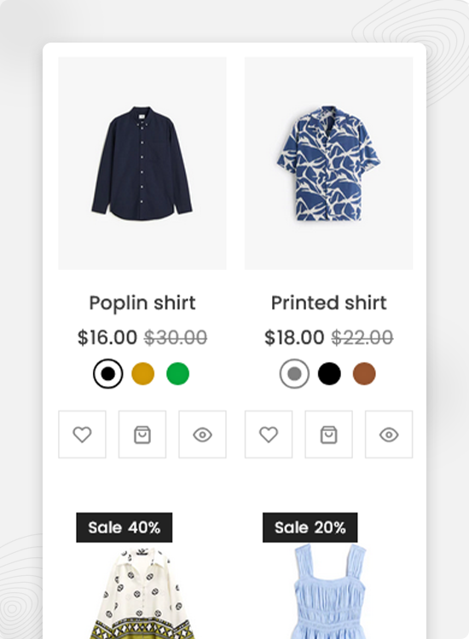
Task: Open the Printed shirt product title
Action: coord(328,302)
